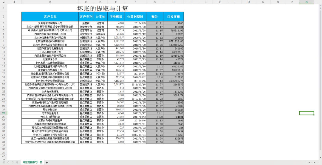Image resolution: width=322 pixels, height=165 pixels.
Task: Click receivable amount 1,005,057
Action: click(116, 38)
